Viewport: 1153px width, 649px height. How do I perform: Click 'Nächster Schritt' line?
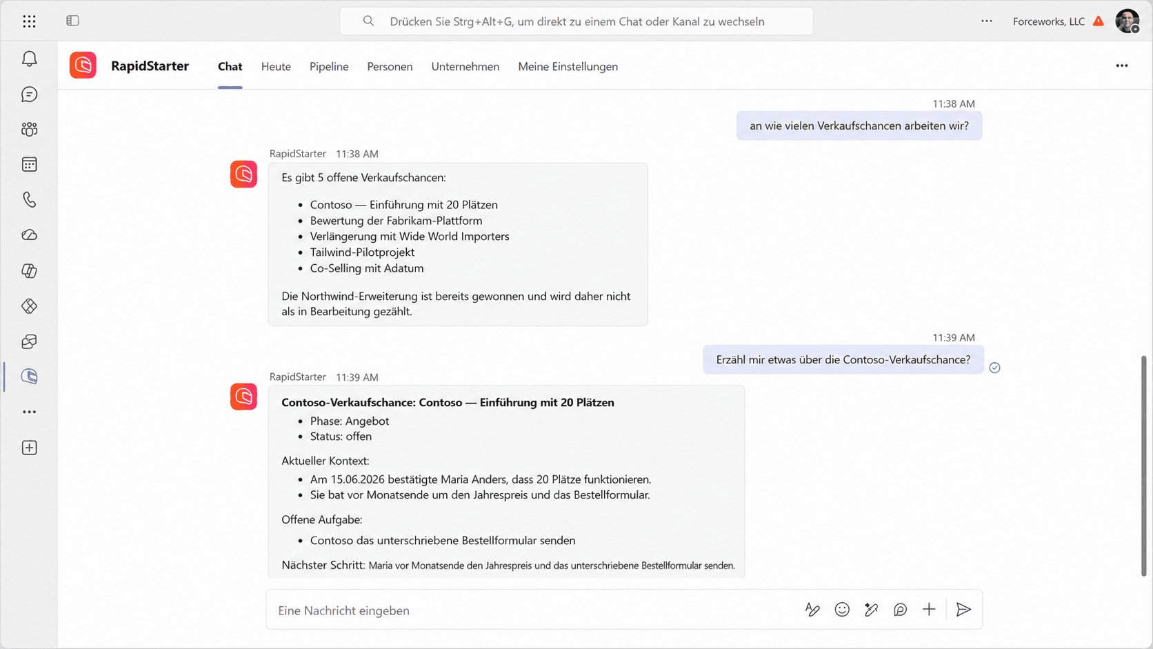pos(508,565)
